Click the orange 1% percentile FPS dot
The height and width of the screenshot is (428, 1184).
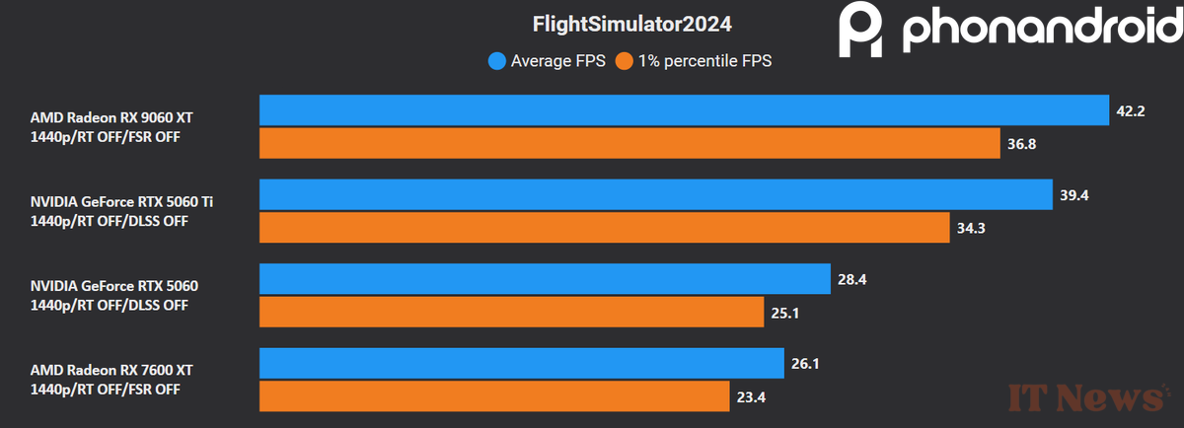point(623,61)
